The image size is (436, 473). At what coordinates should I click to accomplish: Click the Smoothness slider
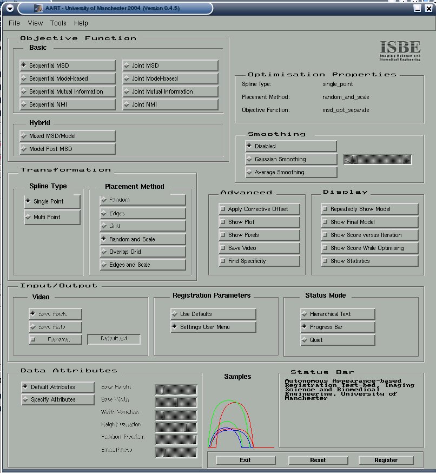click(176, 452)
